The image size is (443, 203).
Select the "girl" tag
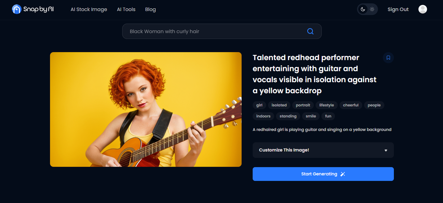pos(259,105)
